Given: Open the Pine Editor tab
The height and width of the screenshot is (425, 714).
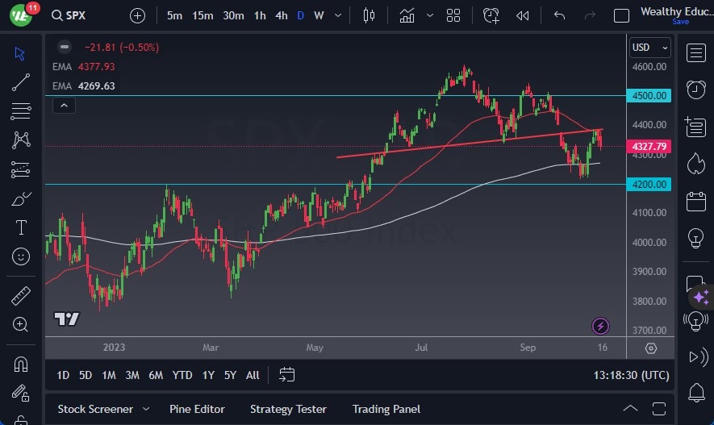Looking at the screenshot, I should click(x=197, y=409).
